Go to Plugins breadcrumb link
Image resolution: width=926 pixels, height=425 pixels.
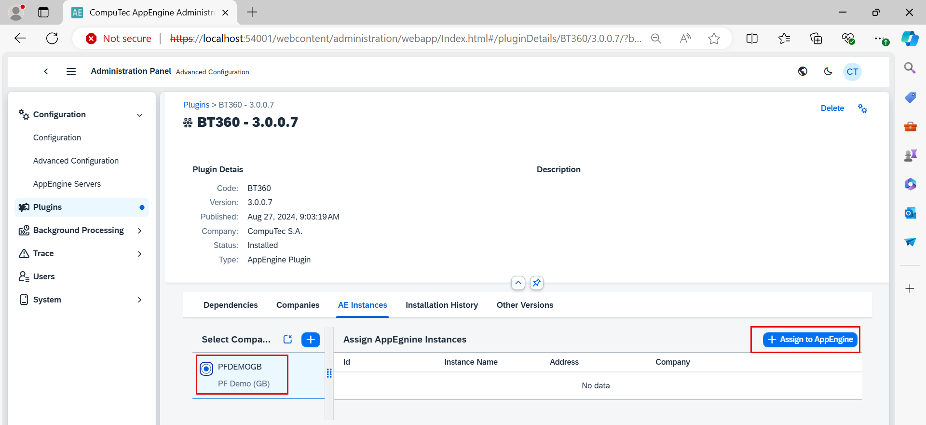point(196,105)
